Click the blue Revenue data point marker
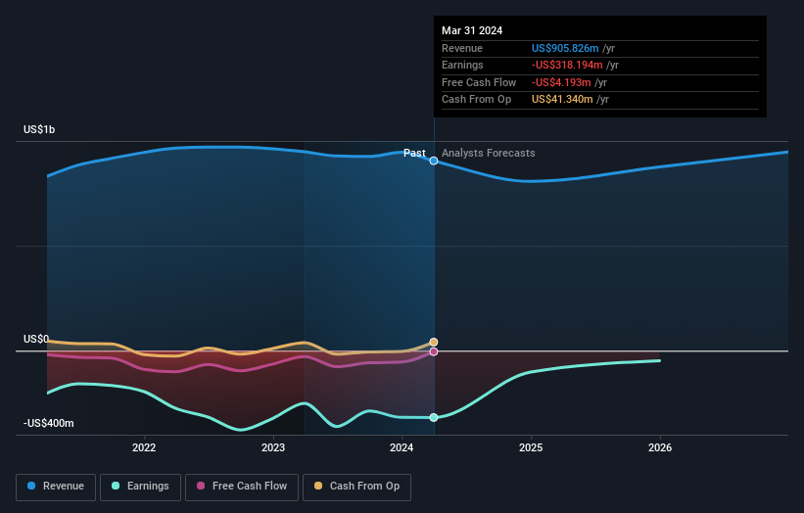Image resolution: width=804 pixels, height=513 pixels. click(434, 161)
